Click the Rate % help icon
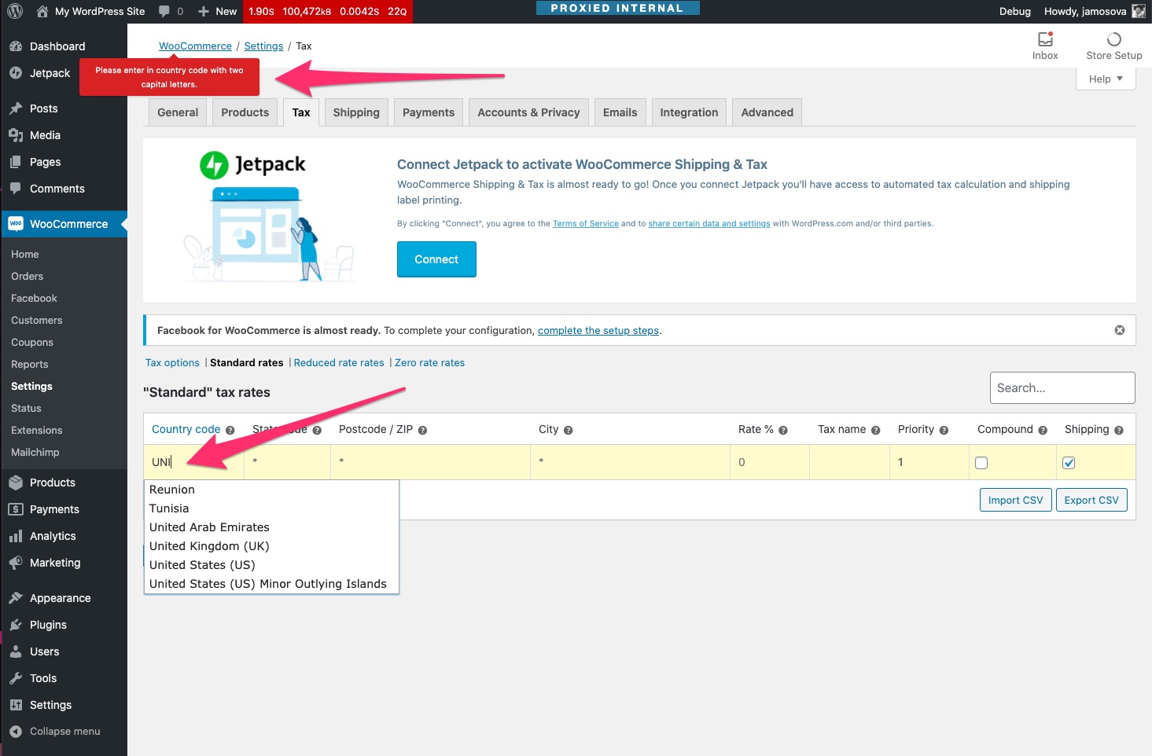 coord(782,430)
